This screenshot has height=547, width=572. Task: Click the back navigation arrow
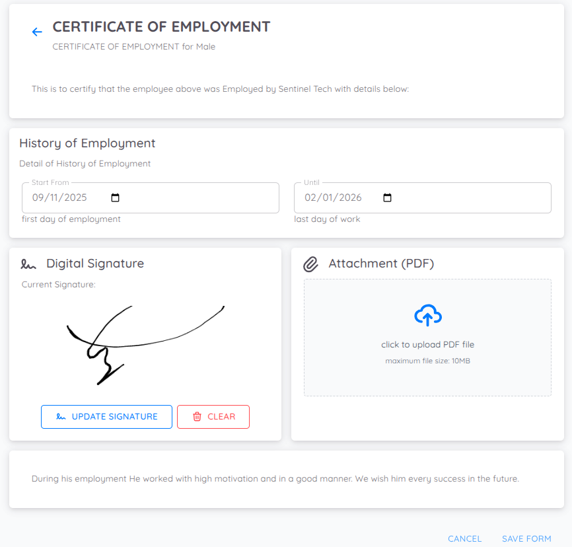pyautogui.click(x=36, y=31)
